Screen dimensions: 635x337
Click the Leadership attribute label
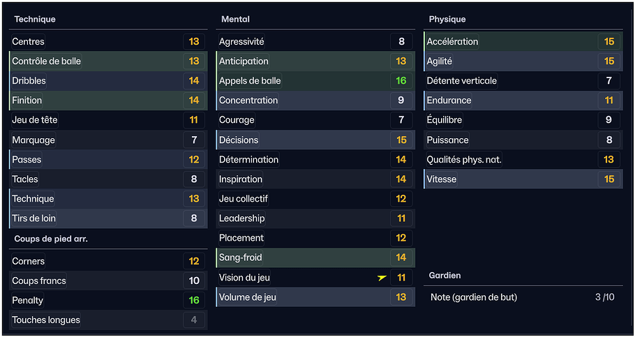[242, 218]
